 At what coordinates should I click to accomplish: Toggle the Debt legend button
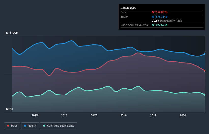click(x=12, y=126)
